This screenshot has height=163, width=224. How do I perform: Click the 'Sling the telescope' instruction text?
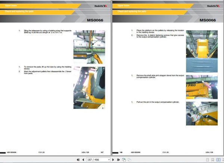47,32
